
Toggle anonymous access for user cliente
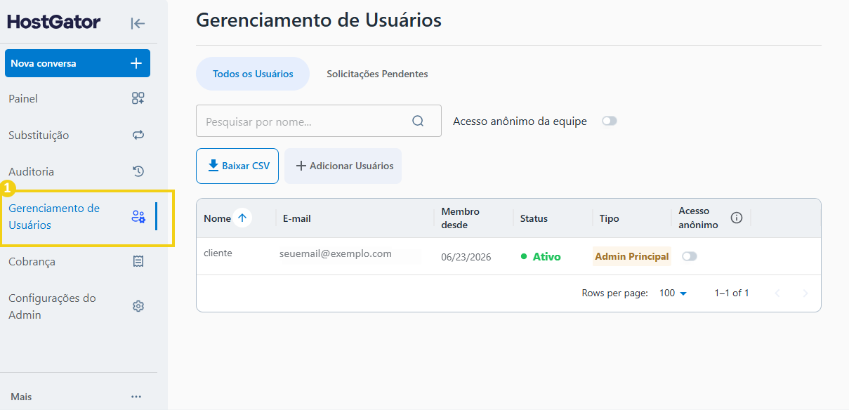coord(690,256)
